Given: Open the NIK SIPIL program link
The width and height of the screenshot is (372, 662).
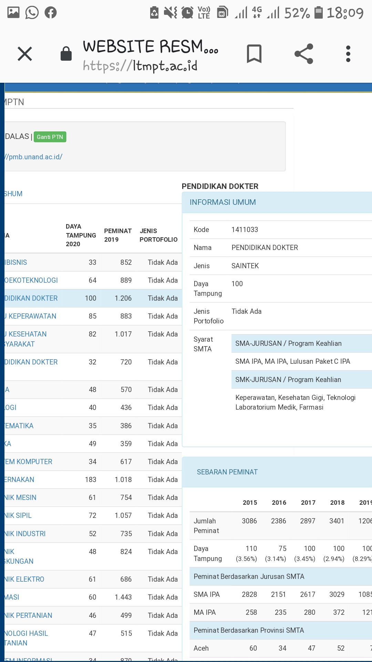Looking at the screenshot, I should (x=18, y=515).
